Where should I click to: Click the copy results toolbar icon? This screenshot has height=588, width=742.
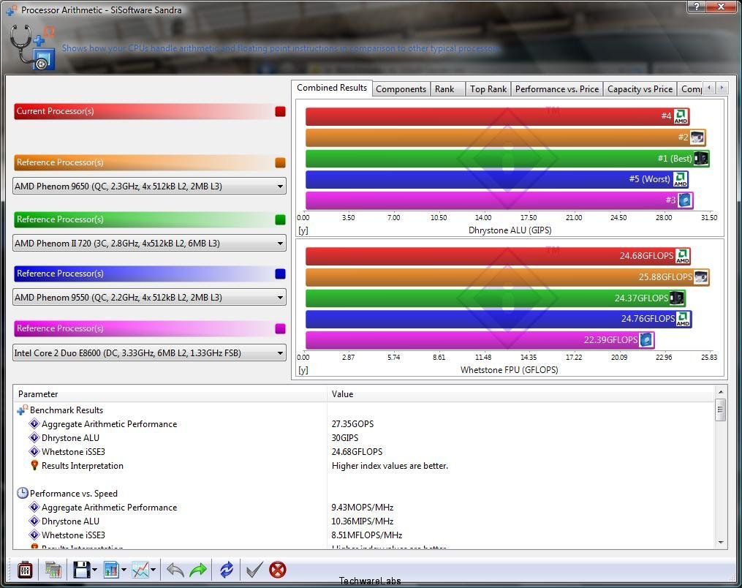(53, 570)
